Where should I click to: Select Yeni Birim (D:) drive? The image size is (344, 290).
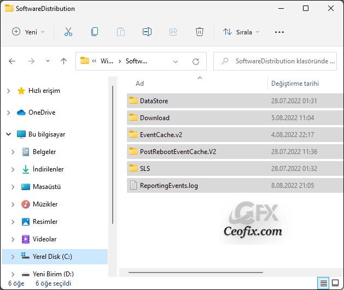(53, 274)
